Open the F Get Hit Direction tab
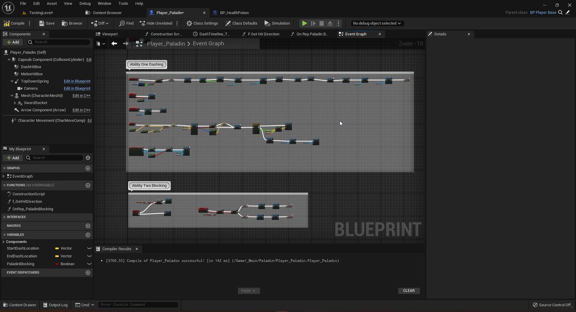Viewport: 576px width, 312px height. pos(263,34)
